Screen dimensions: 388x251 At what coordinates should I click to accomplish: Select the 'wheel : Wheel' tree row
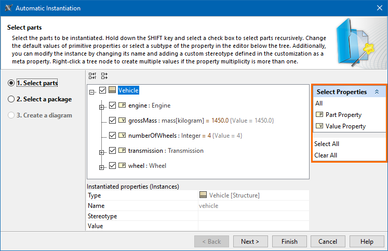pyautogui.click(x=147, y=166)
